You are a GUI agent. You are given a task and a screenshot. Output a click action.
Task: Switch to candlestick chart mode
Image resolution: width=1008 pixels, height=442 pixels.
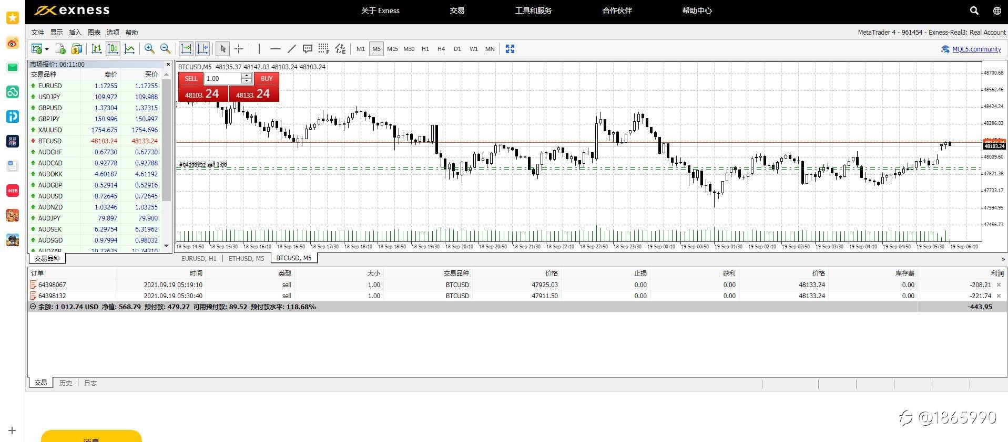click(113, 49)
